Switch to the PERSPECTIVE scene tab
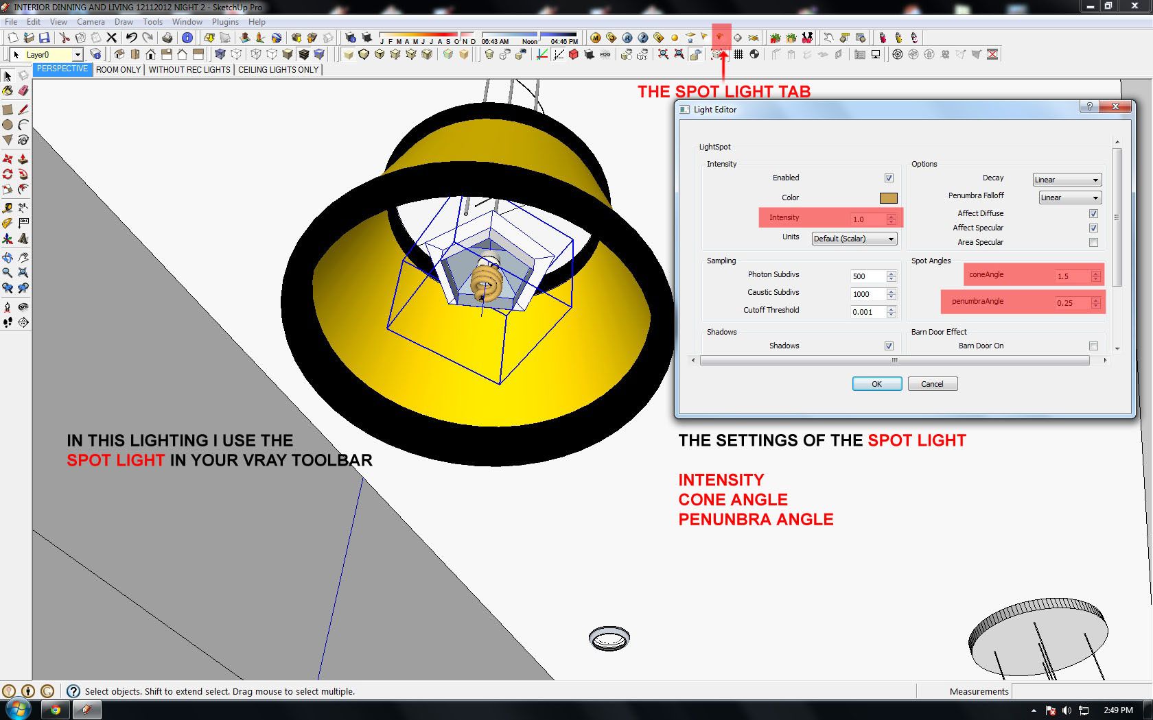 (x=62, y=69)
